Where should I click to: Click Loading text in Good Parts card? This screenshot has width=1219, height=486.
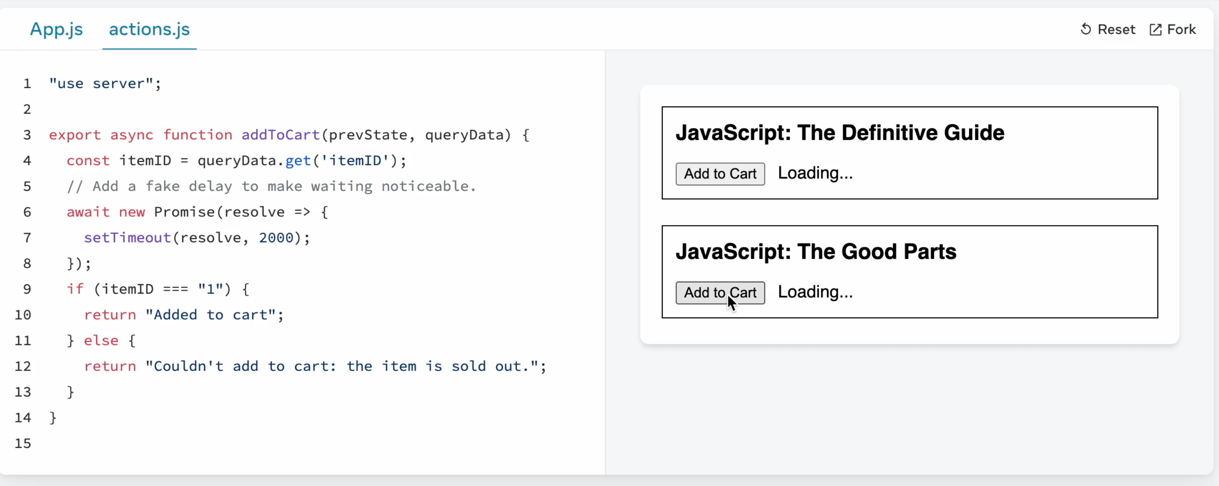tap(815, 292)
